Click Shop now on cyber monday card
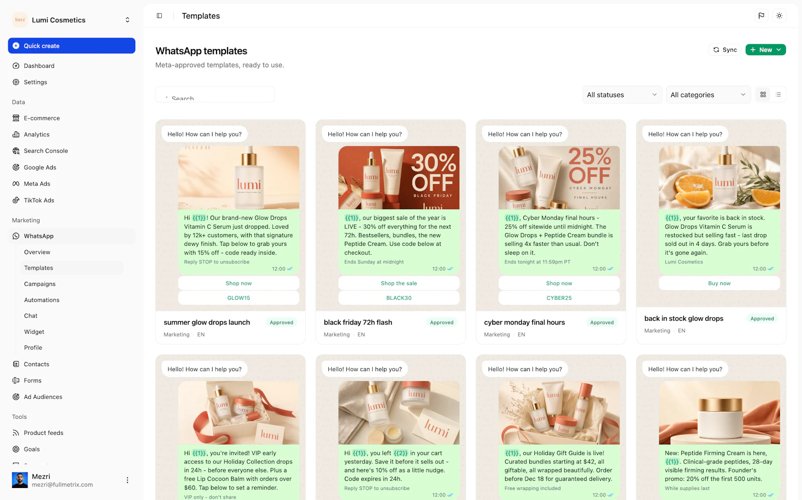 tap(559, 283)
